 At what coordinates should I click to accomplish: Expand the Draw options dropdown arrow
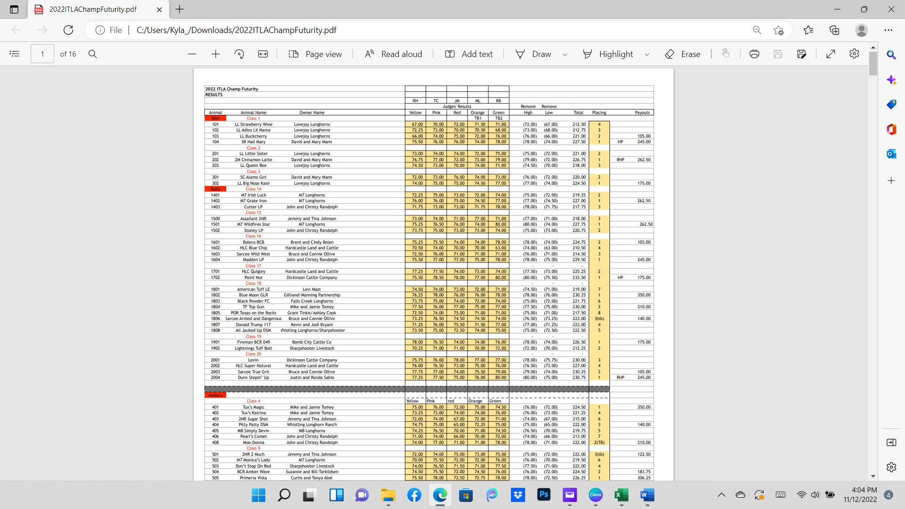pyautogui.click(x=565, y=55)
